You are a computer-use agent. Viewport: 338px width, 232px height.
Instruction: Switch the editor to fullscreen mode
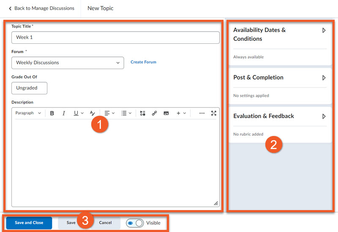coord(214,113)
